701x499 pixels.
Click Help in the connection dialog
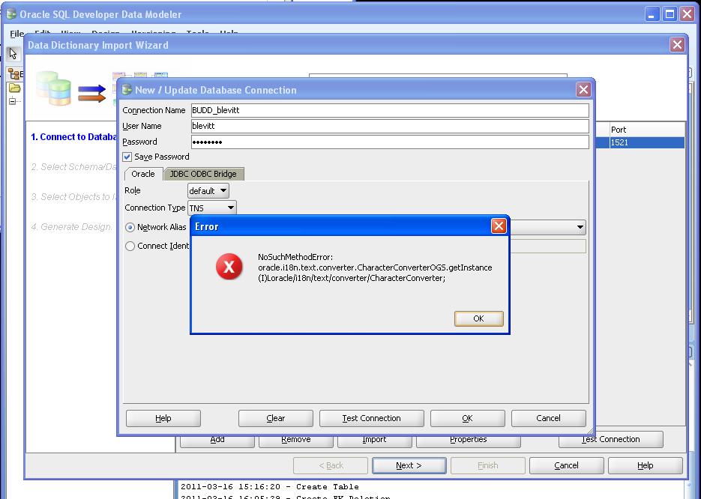(x=163, y=418)
